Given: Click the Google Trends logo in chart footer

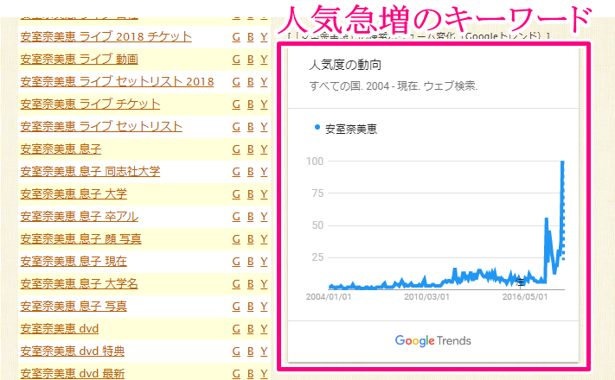Looking at the screenshot, I should [x=432, y=340].
